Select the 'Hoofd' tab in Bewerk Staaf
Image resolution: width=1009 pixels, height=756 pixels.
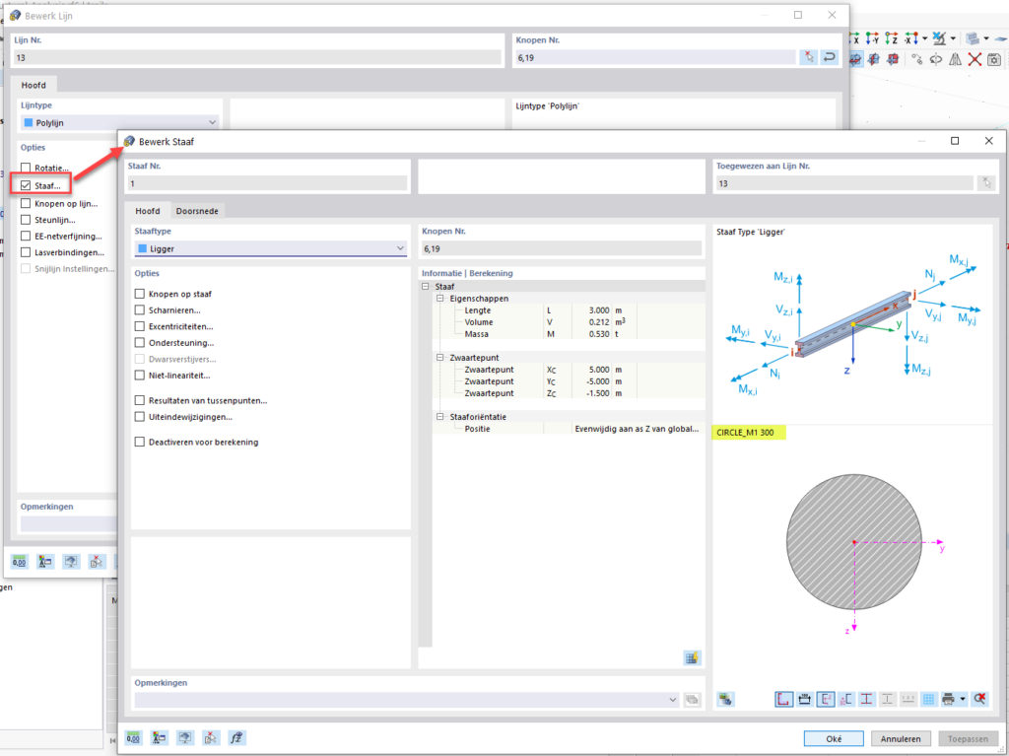pos(147,211)
